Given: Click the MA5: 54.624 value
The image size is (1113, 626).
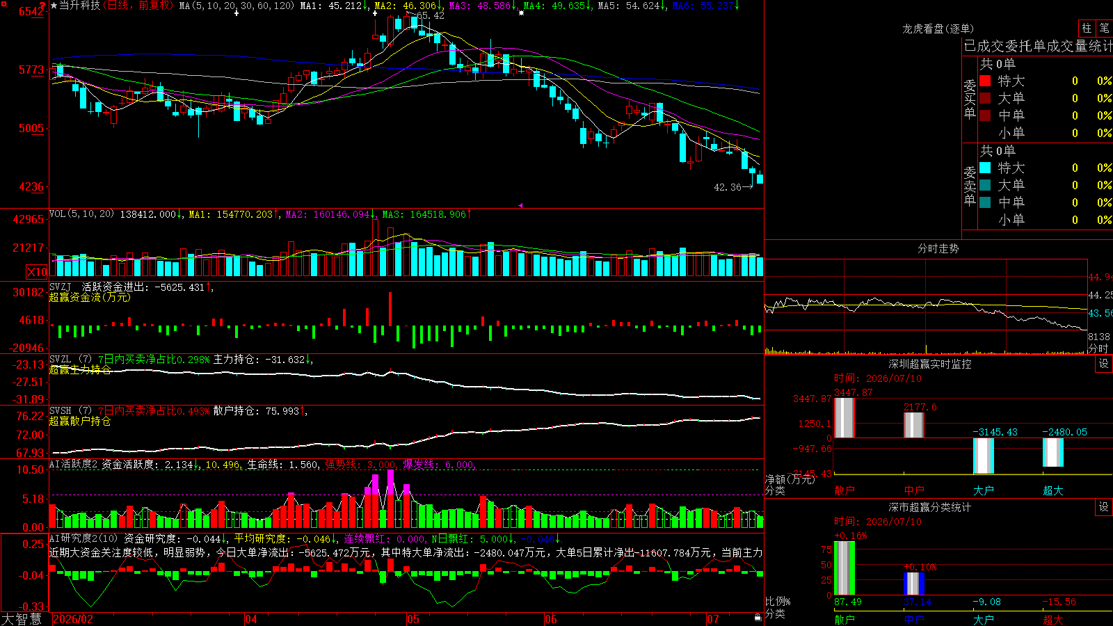Looking at the screenshot, I should [x=631, y=6].
